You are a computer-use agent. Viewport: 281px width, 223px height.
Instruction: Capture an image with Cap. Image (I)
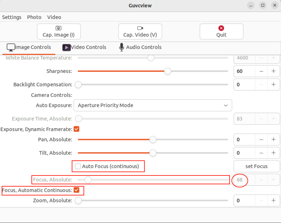coord(59,31)
